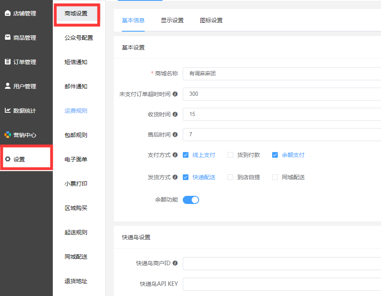Image resolution: width=381 pixels, height=296 pixels.
Task: Click the 未支付订单超时时间 input field
Action: pyautogui.click(x=282, y=94)
